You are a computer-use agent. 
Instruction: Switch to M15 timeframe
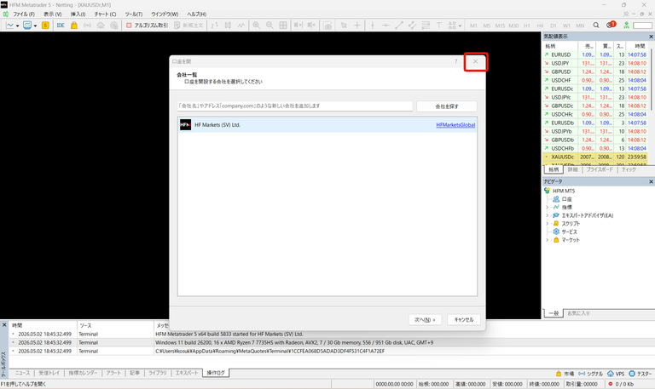[x=500, y=26]
